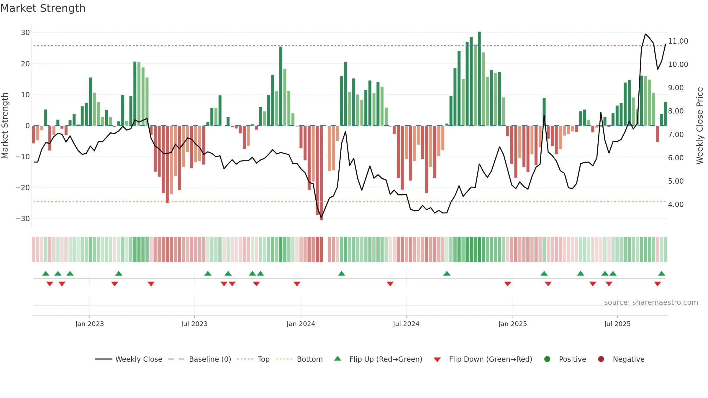
Task: Click the flip-up triangle after Jul 2024
Action: click(447, 273)
